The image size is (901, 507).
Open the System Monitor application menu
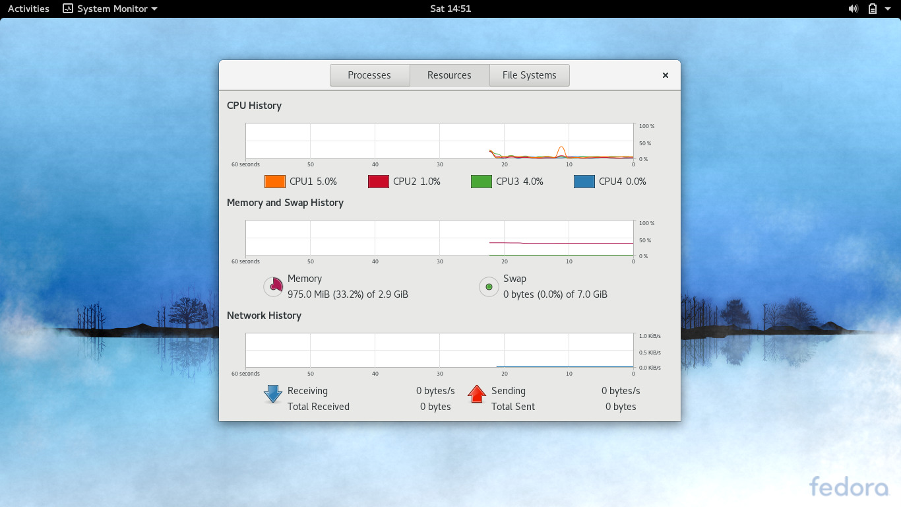point(109,9)
